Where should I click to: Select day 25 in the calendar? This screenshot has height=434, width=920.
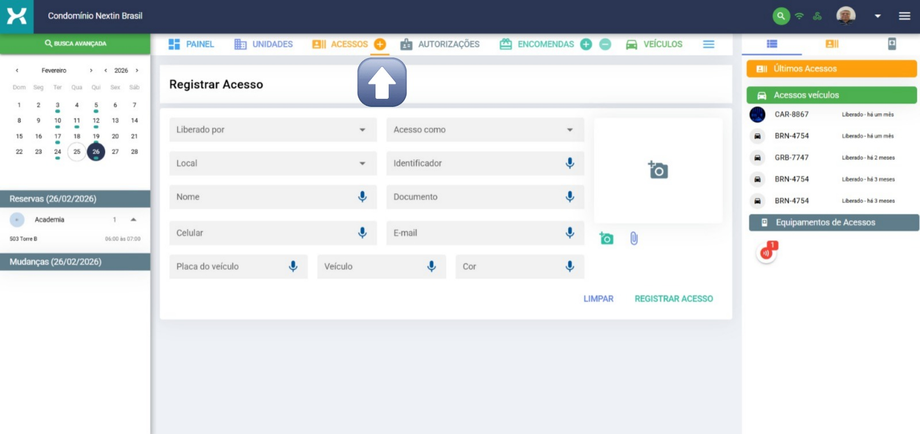point(76,152)
